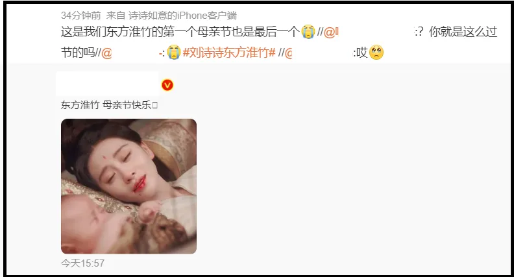Viewport: 514px width, 277px height.
Task: Open the 诗诗如意的iPhone客户端 source link
Action: tap(182, 16)
